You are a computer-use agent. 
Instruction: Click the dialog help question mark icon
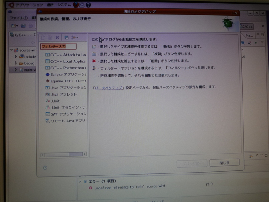point(45,167)
